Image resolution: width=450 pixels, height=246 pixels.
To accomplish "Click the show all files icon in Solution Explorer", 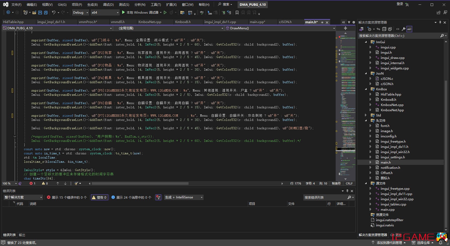I will (x=390, y=29).
